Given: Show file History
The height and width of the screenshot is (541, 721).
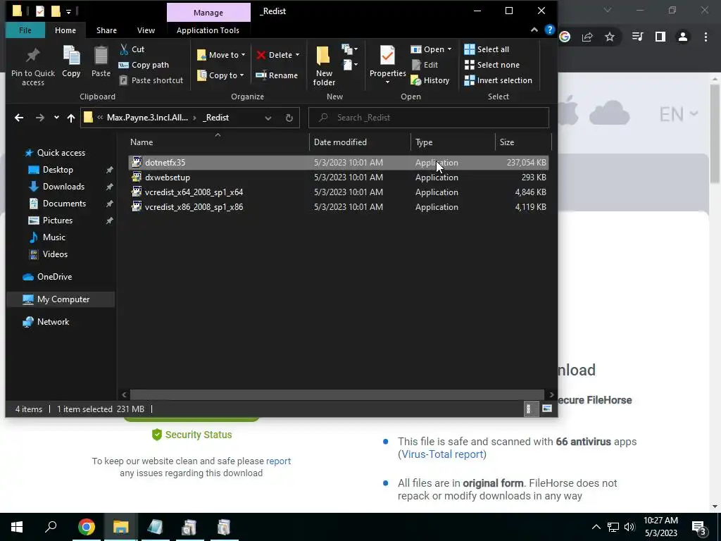Looking at the screenshot, I should pos(430,80).
